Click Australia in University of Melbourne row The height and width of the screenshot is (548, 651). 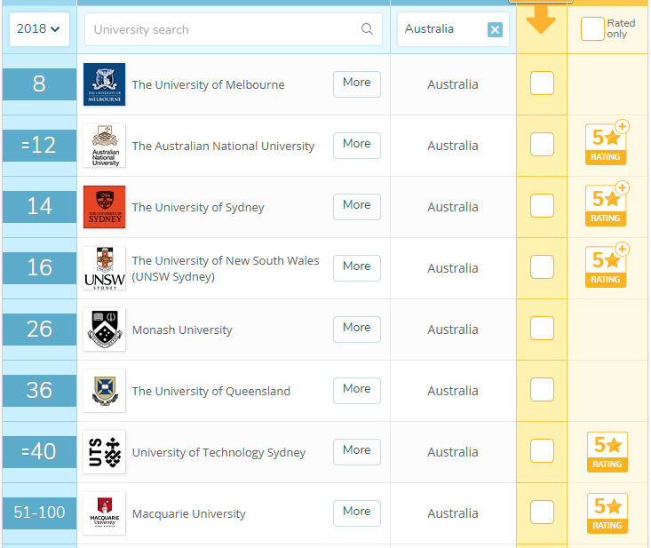click(453, 84)
